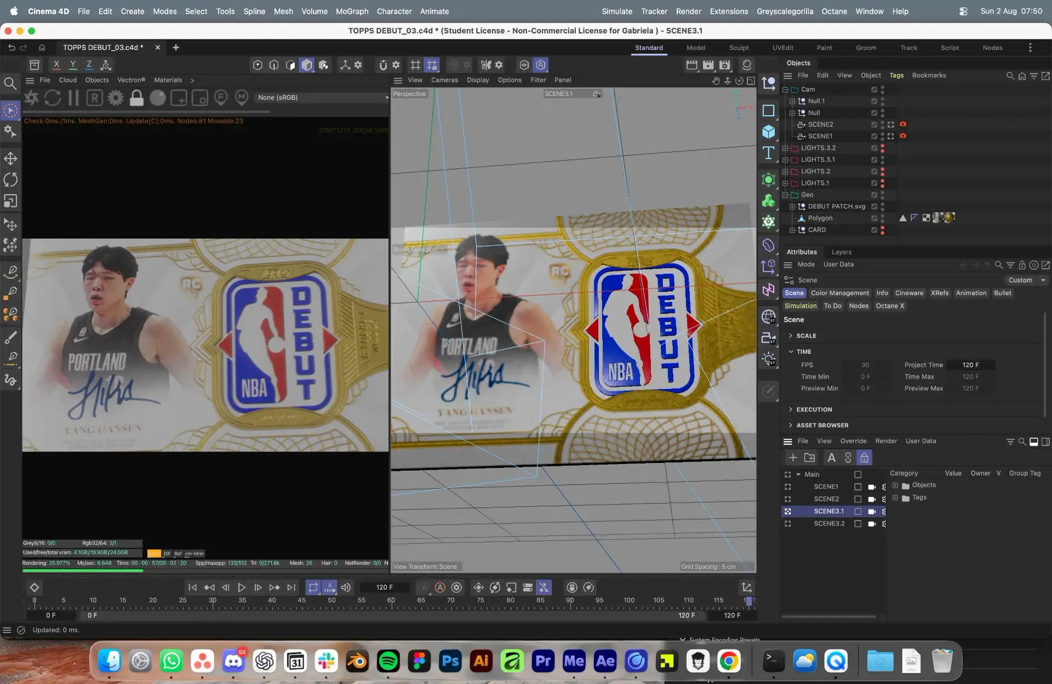The width and height of the screenshot is (1052, 684).
Task: Toggle the SCENE2 take checkbox
Action: point(857,499)
